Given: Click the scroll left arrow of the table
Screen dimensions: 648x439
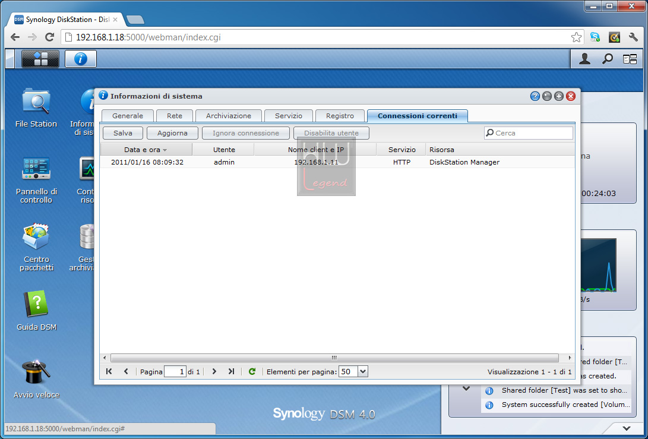Looking at the screenshot, I should point(105,358).
